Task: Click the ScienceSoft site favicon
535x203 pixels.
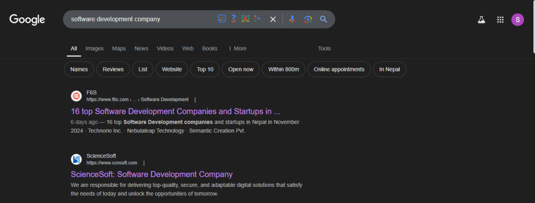Action: (x=76, y=159)
